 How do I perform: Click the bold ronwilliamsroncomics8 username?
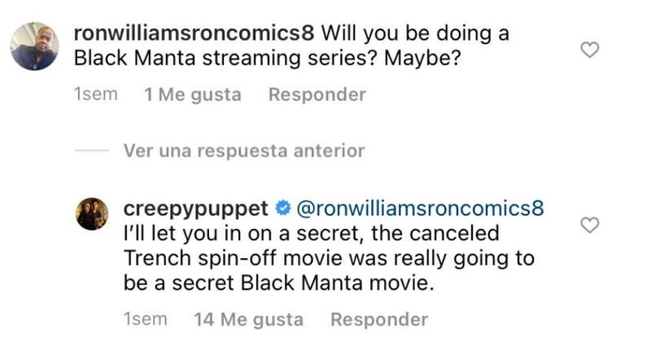[x=194, y=33]
